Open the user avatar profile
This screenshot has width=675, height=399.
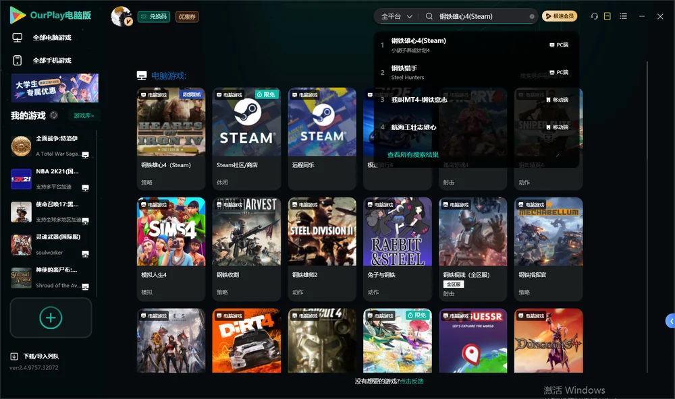click(122, 16)
